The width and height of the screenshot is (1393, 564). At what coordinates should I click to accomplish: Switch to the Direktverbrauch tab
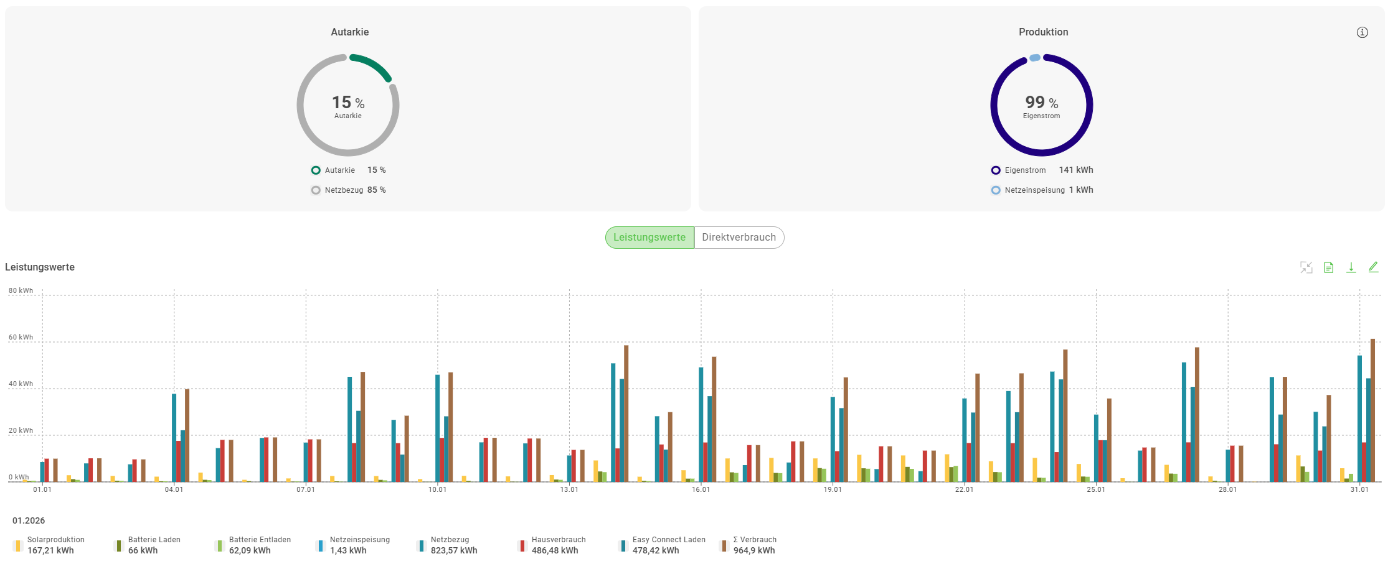point(739,238)
